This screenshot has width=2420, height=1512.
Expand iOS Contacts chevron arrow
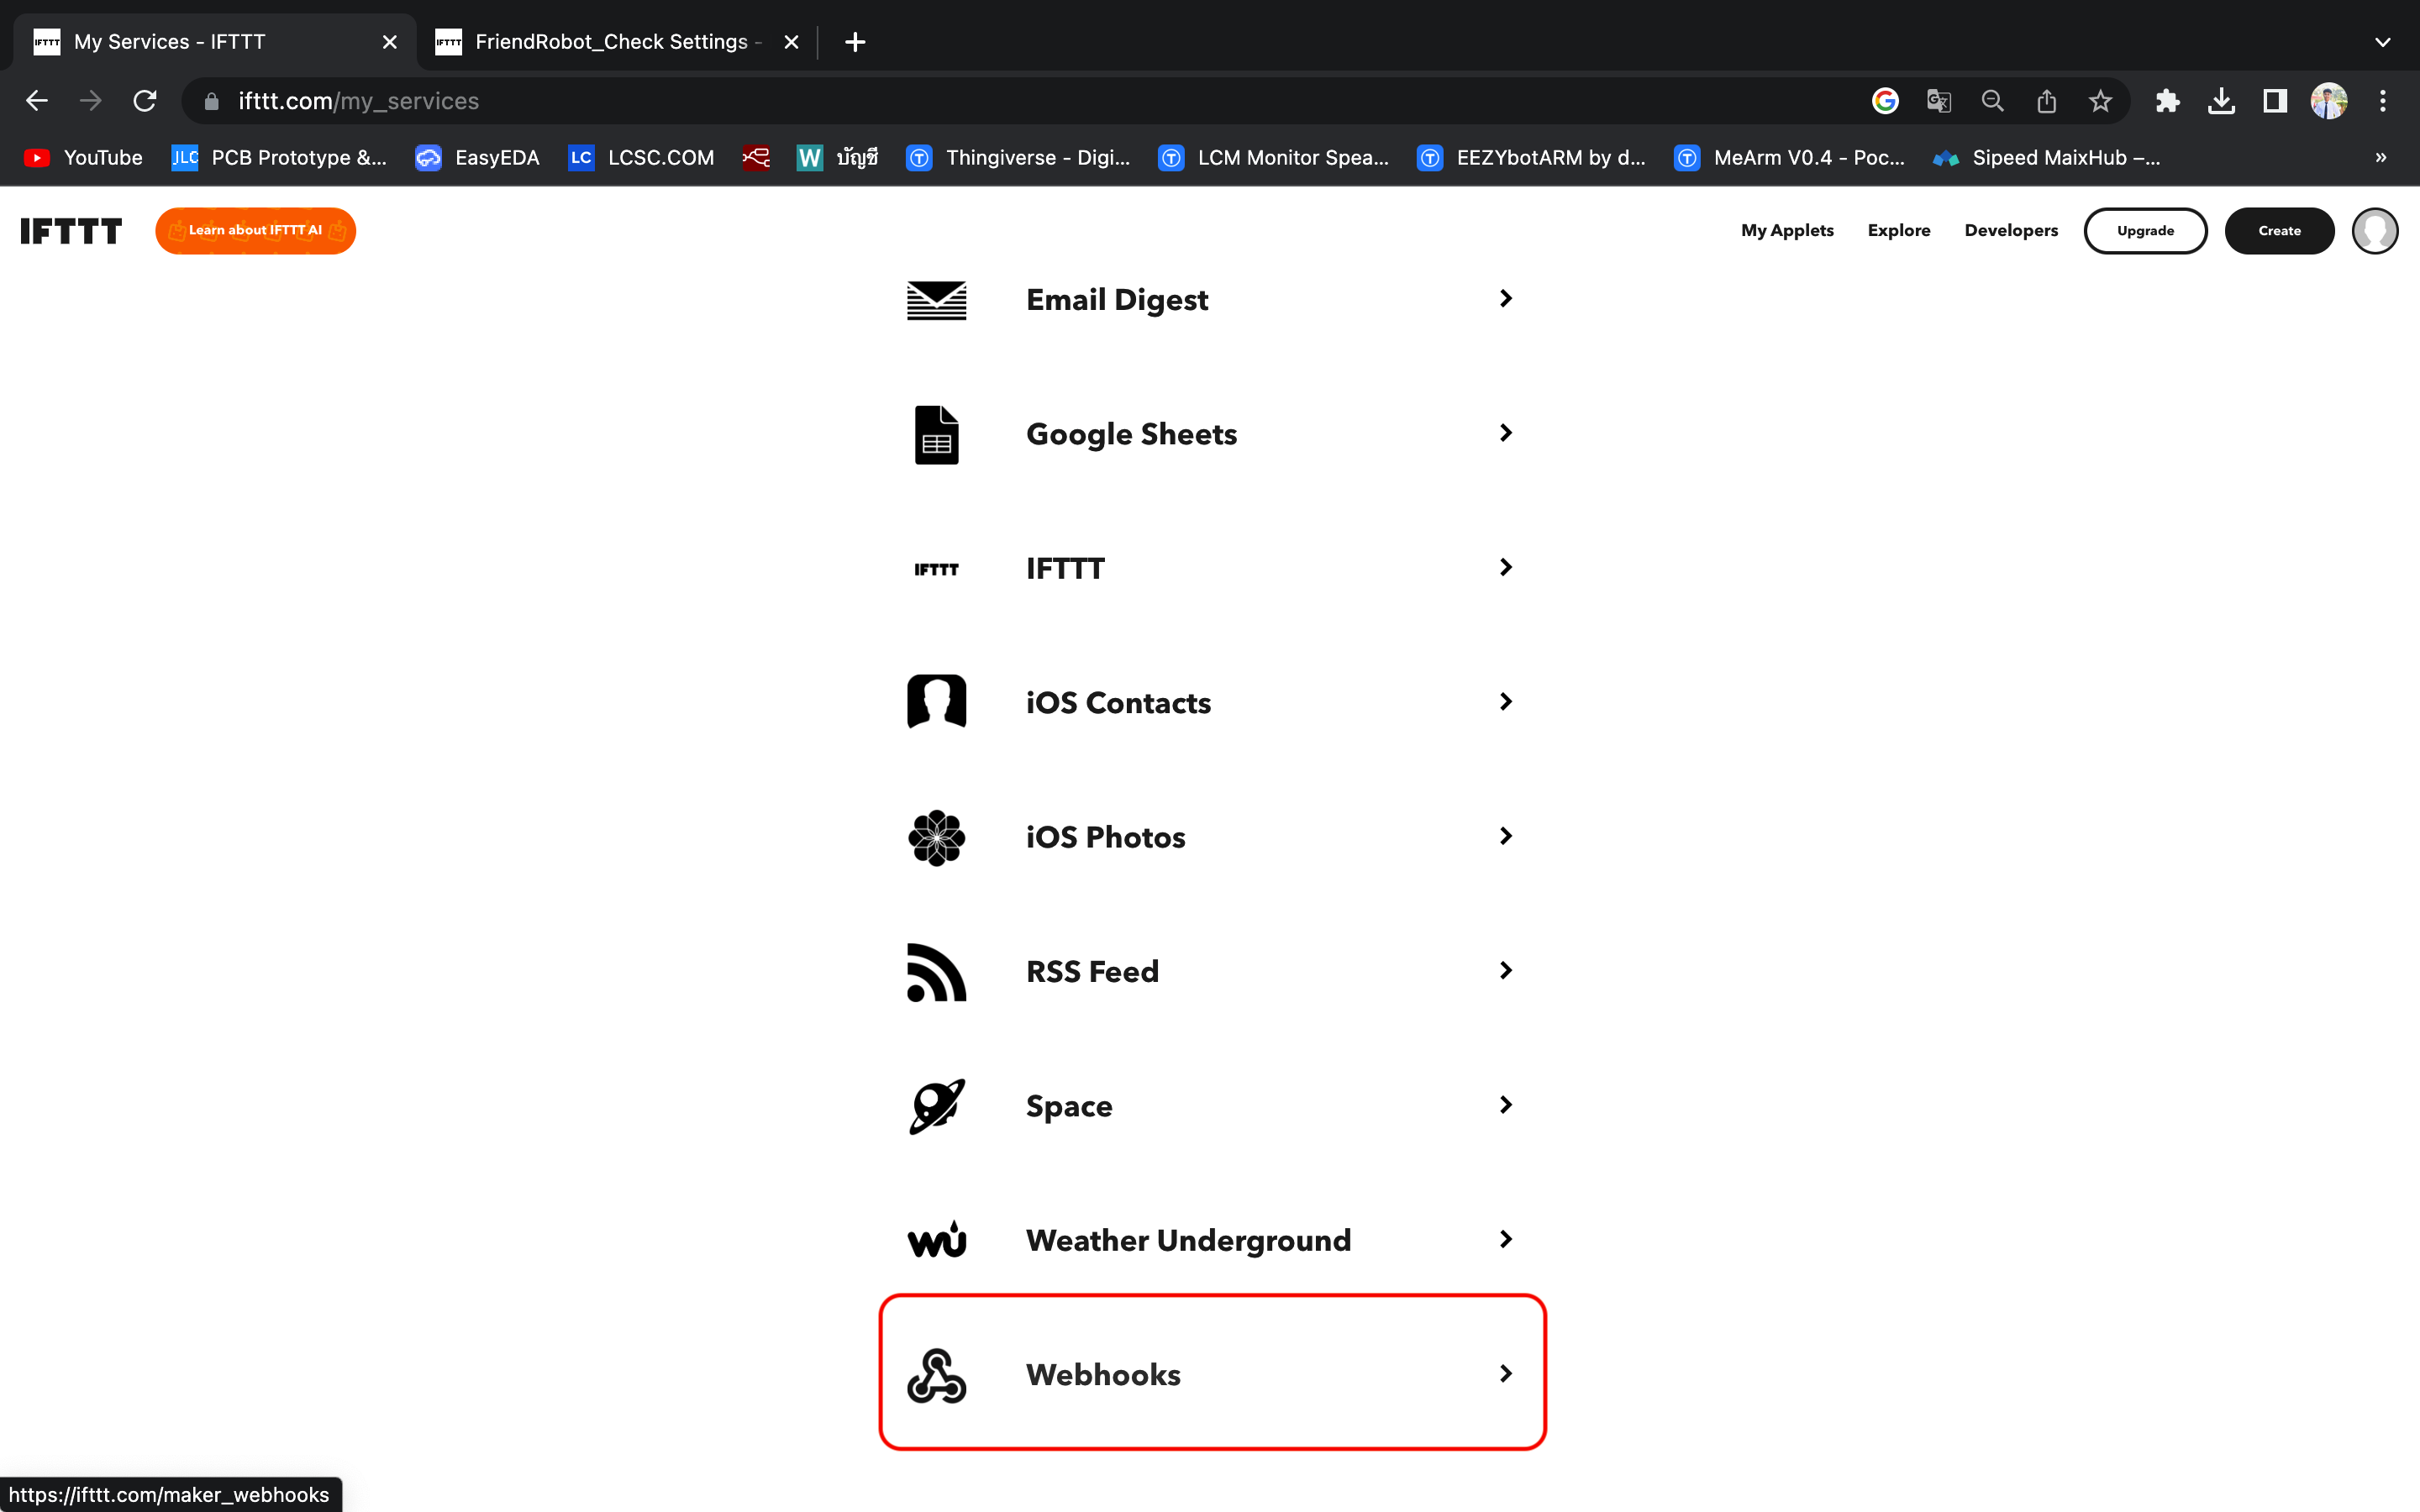1506,702
